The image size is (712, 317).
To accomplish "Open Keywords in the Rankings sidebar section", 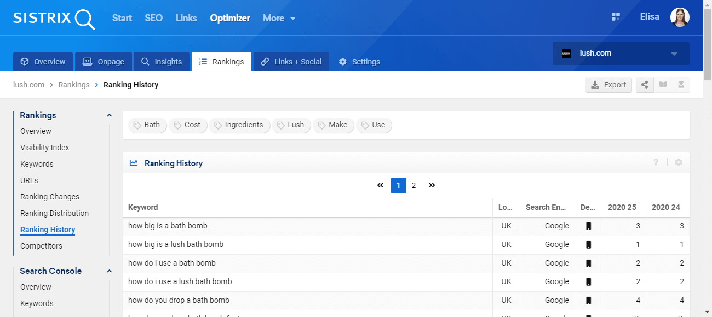I will coord(37,164).
